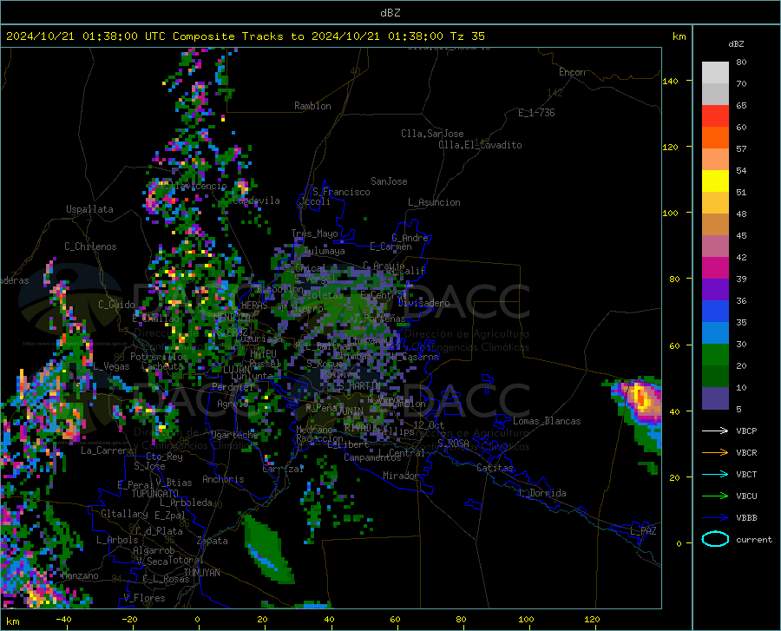Click the 60 km tick on vertical axis
The width and height of the screenshot is (781, 631).
pyautogui.click(x=674, y=345)
